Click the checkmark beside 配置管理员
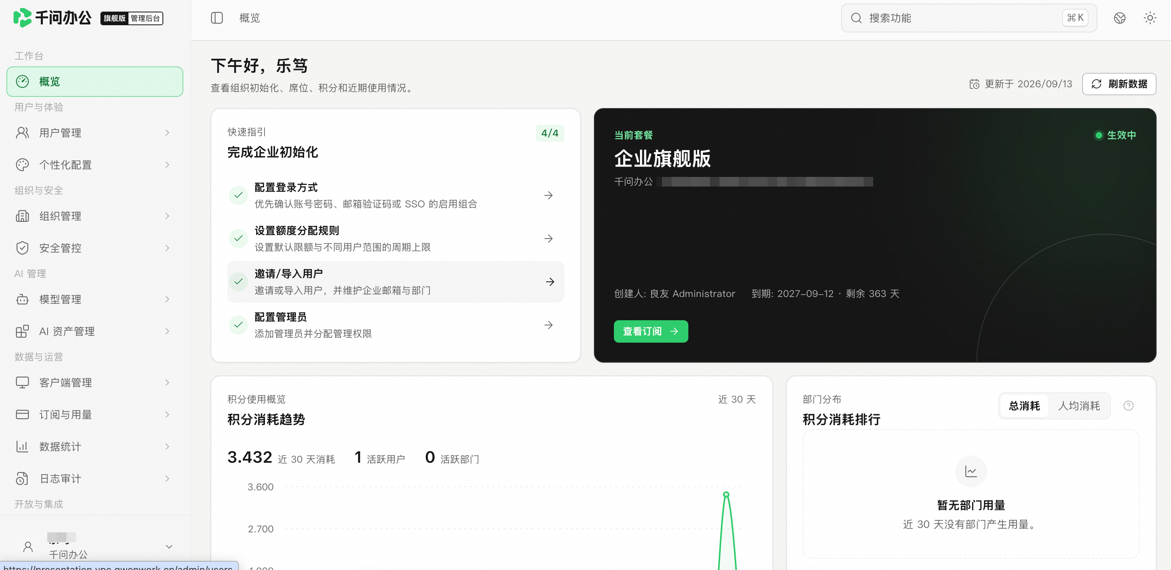Screen dimensions: 1171x570 pos(238,325)
